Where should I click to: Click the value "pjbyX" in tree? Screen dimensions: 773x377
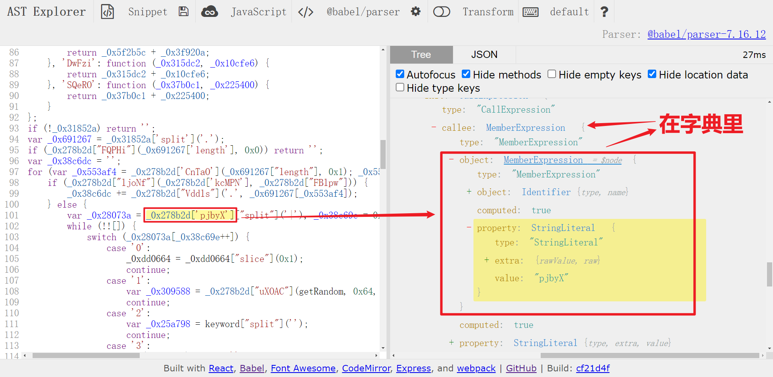click(x=551, y=278)
